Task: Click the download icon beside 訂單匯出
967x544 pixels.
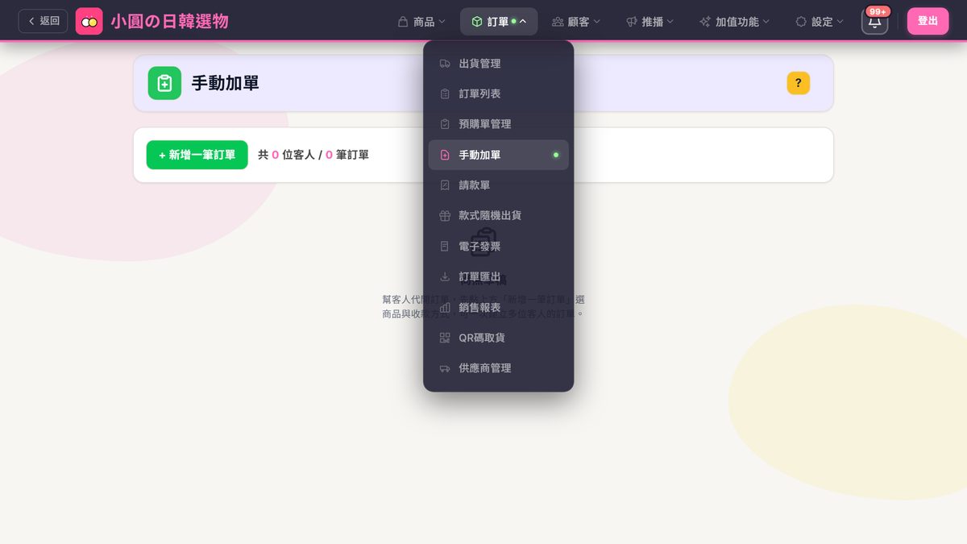Action: (445, 277)
